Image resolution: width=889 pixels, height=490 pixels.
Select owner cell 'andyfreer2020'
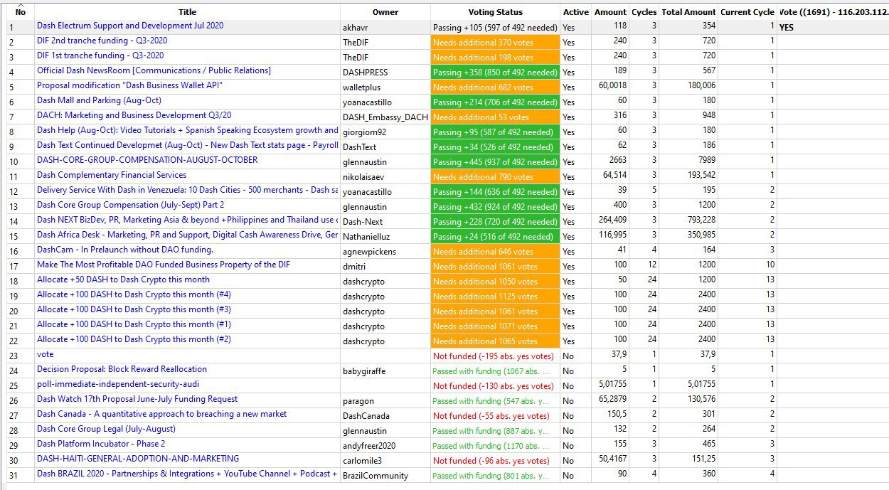tap(385, 445)
